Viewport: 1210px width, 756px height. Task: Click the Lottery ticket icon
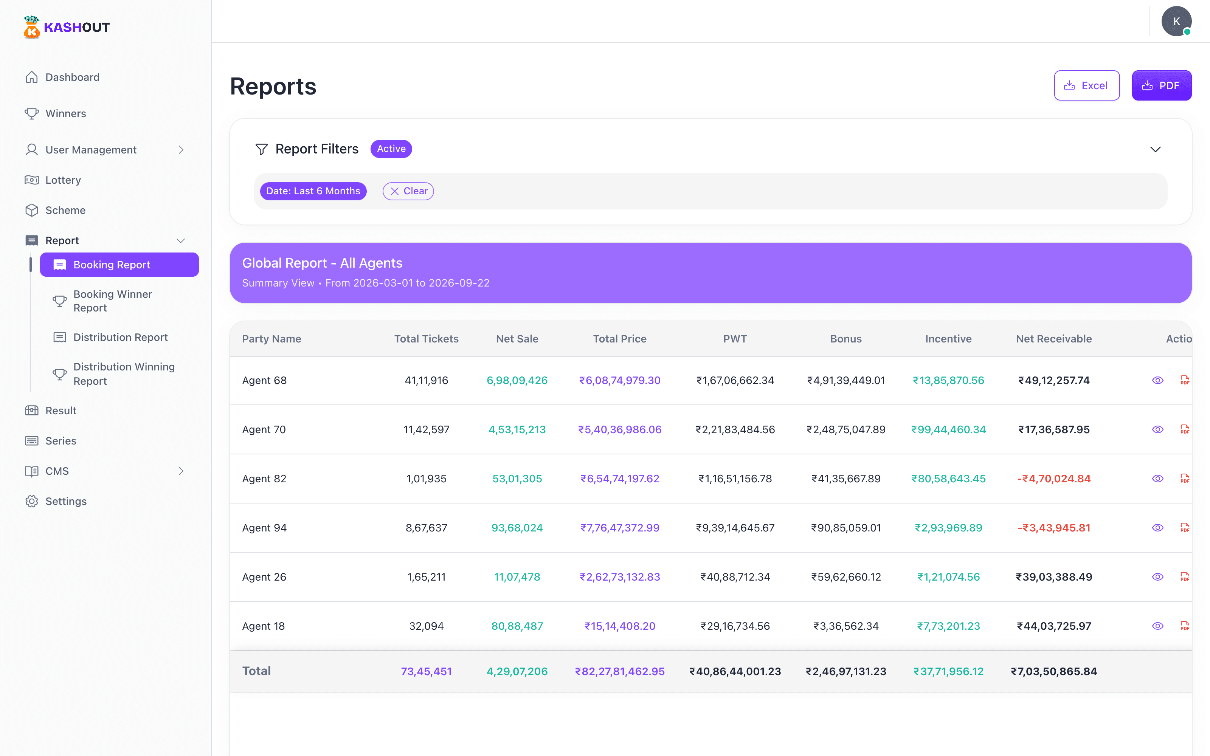[x=31, y=180]
